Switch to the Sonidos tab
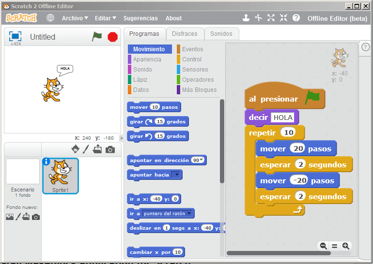The width and height of the screenshot is (373, 264). (x=221, y=34)
